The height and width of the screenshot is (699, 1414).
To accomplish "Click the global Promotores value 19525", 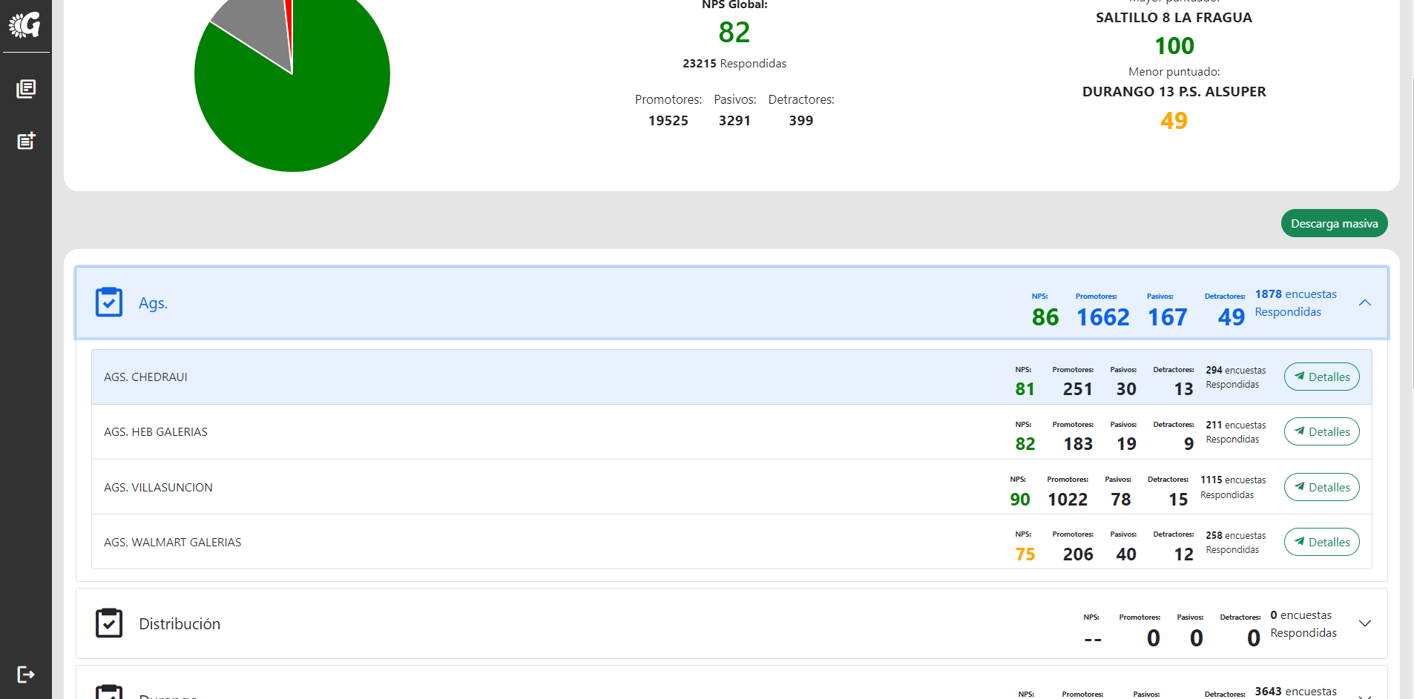I will pyautogui.click(x=668, y=120).
